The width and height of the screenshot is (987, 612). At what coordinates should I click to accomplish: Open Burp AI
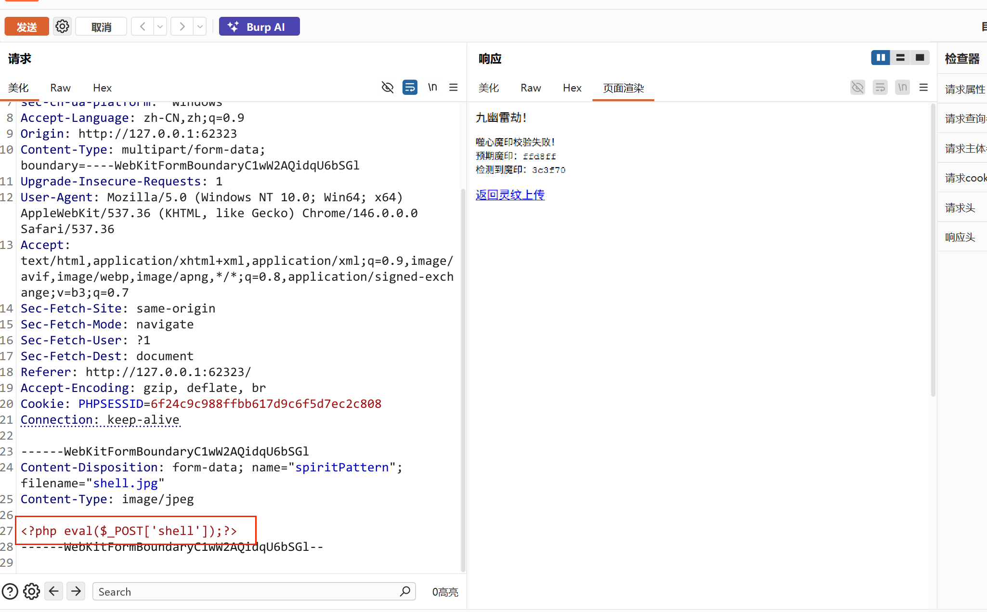click(x=259, y=26)
